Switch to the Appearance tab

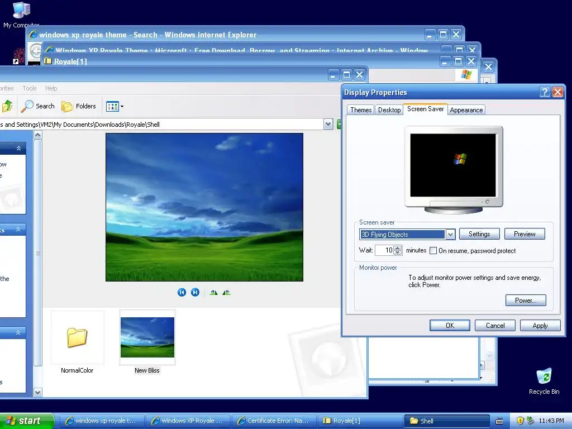point(466,110)
